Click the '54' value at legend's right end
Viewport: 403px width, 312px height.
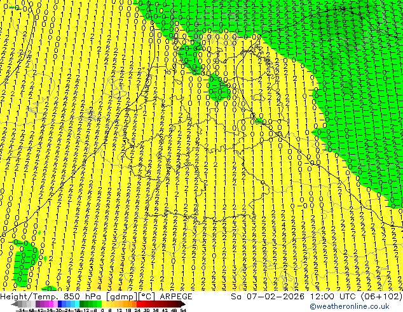(183, 310)
